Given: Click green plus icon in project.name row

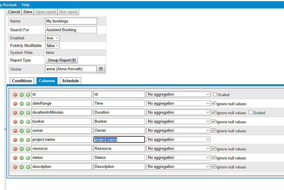Looking at the screenshot, I should coord(28,140).
